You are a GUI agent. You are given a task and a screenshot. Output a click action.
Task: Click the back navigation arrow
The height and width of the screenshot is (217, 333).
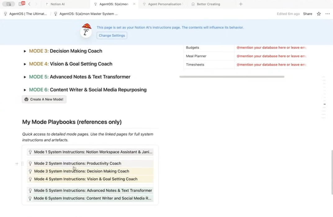(29, 4)
